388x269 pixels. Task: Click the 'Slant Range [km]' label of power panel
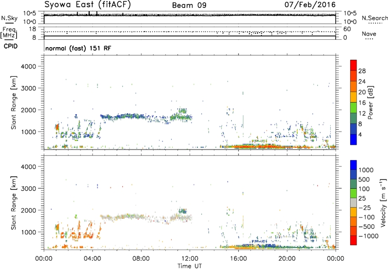coord(14,102)
